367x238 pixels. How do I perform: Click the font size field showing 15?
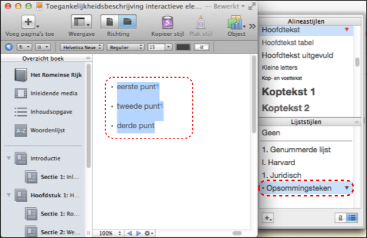pyautogui.click(x=156, y=47)
